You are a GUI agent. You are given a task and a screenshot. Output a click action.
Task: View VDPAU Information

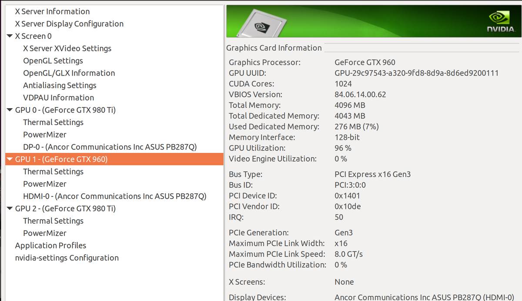58,98
